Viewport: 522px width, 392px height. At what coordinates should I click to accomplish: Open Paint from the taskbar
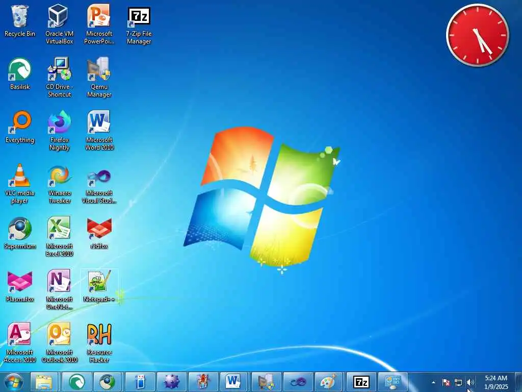pos(329,382)
